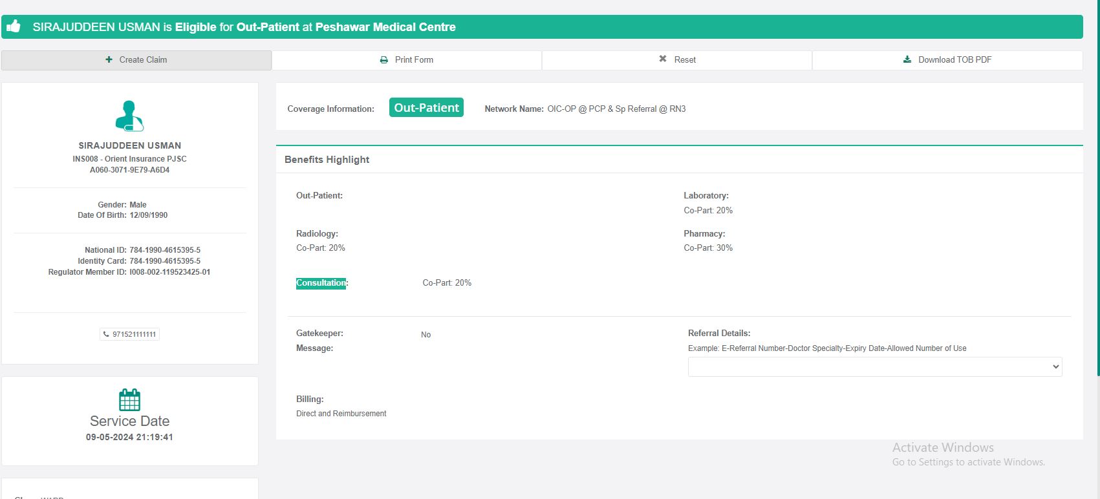Click the X icon beside Reset
Screen dimensions: 1100x499
[662, 59]
